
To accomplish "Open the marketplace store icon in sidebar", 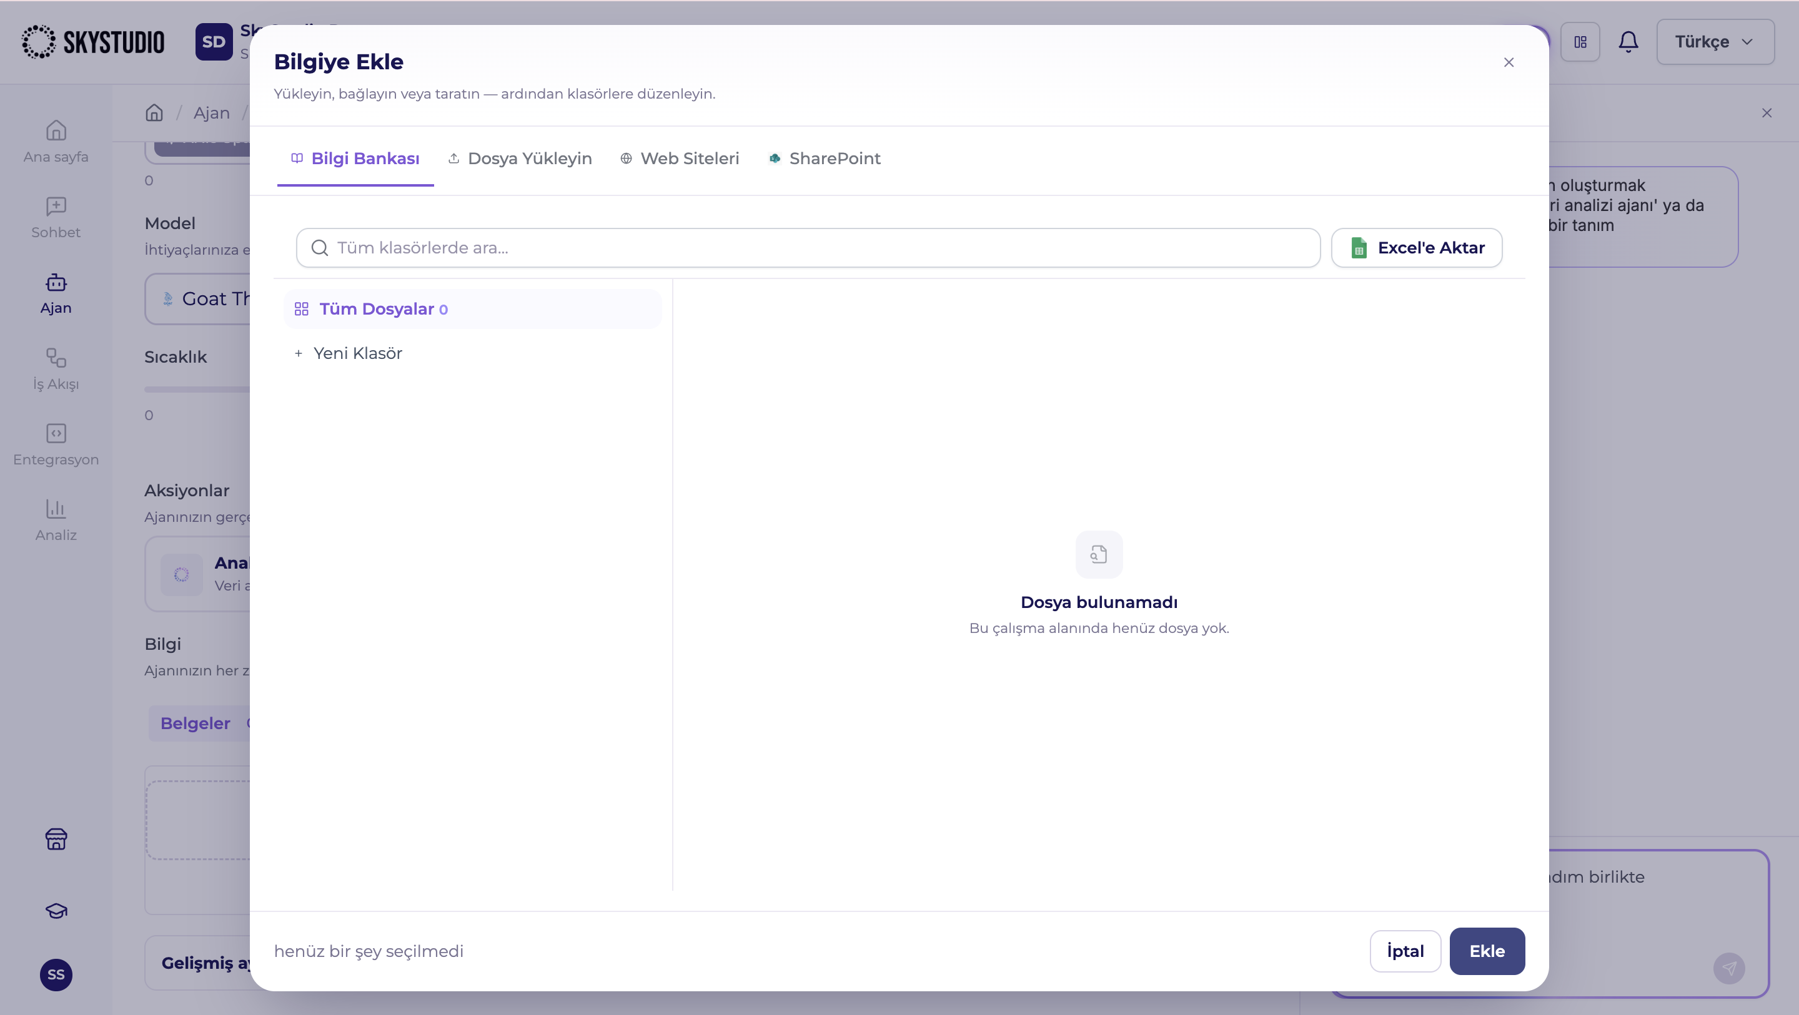I will click(x=56, y=839).
